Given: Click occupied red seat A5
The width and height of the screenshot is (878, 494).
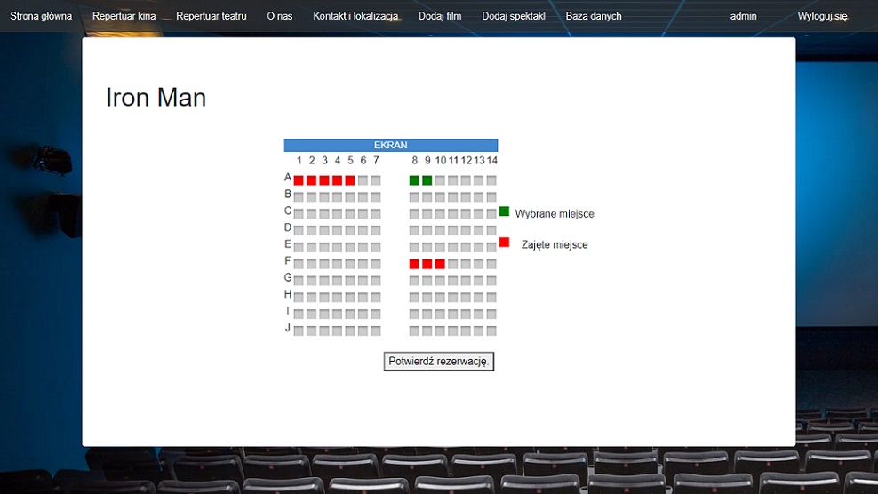Looking at the screenshot, I should (x=350, y=180).
